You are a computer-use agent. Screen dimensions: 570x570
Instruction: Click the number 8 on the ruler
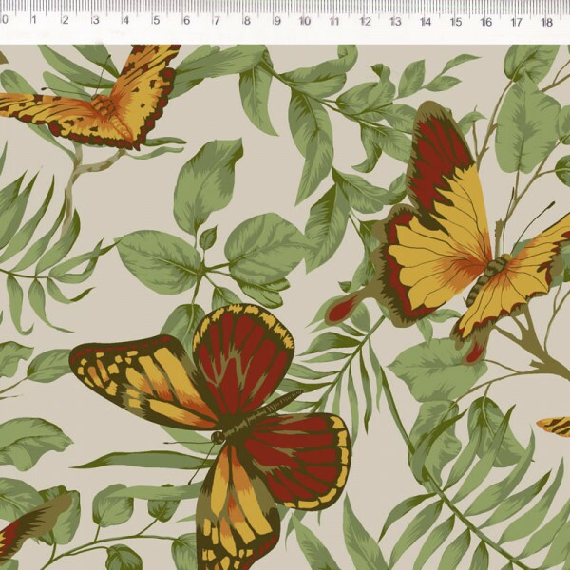(x=245, y=20)
